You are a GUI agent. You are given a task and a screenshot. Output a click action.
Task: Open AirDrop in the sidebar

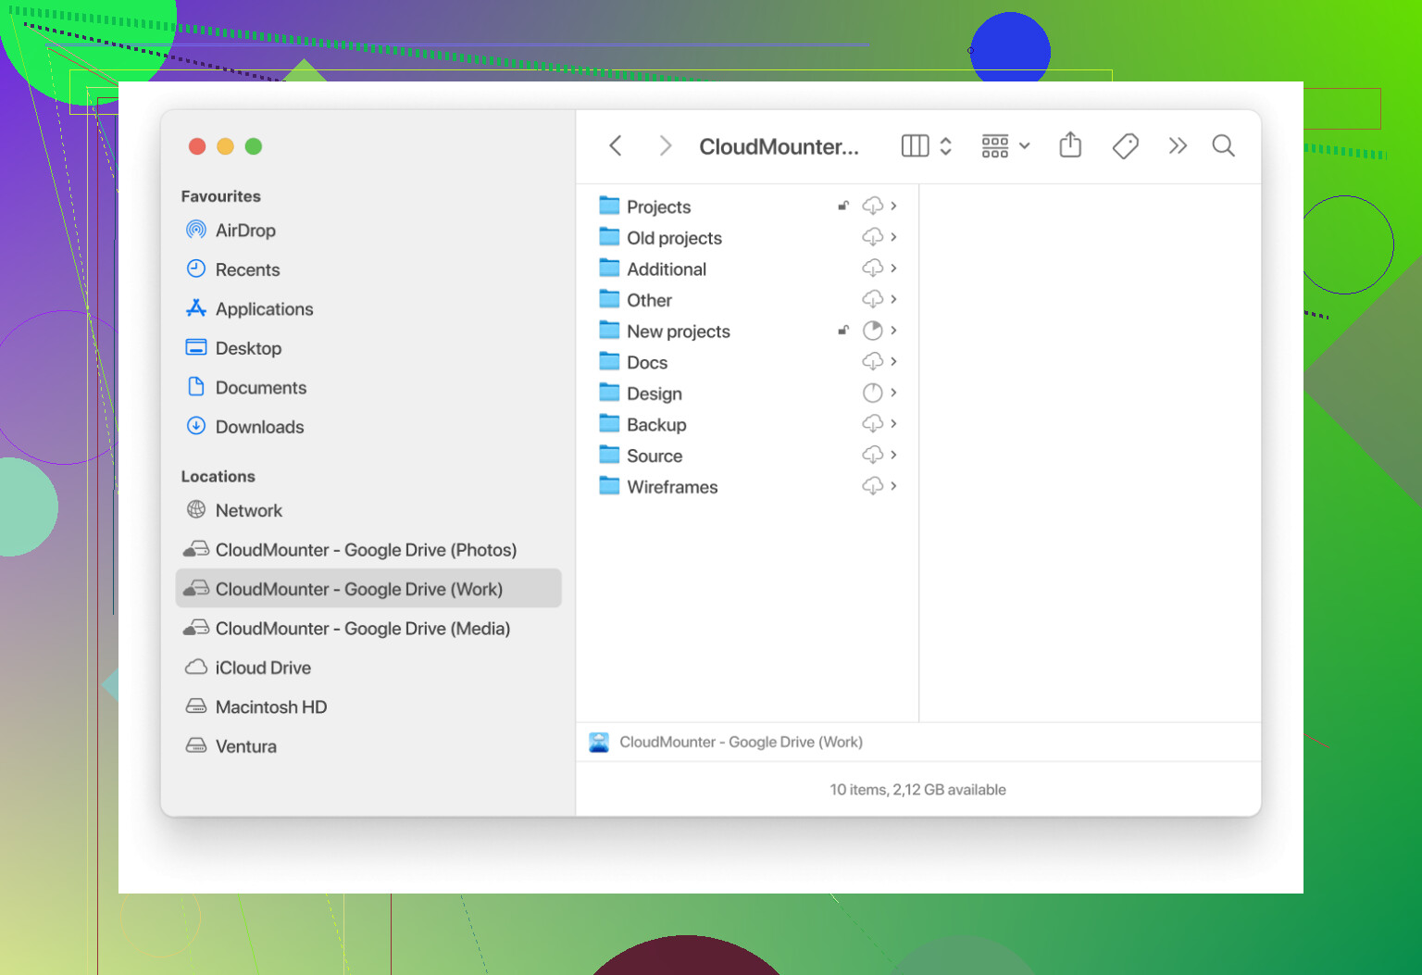[245, 231]
